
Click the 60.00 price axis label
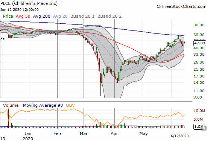(199, 35)
